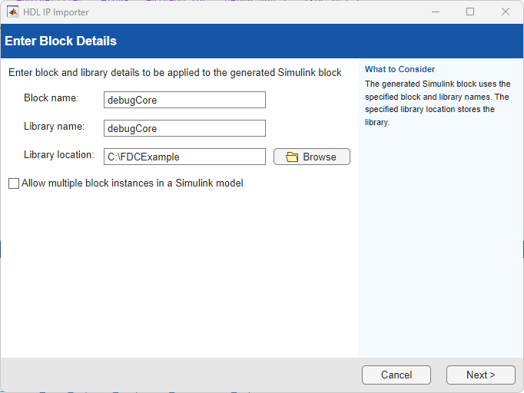
Task: Maximize the HDL IP Importer window
Action: (x=470, y=12)
